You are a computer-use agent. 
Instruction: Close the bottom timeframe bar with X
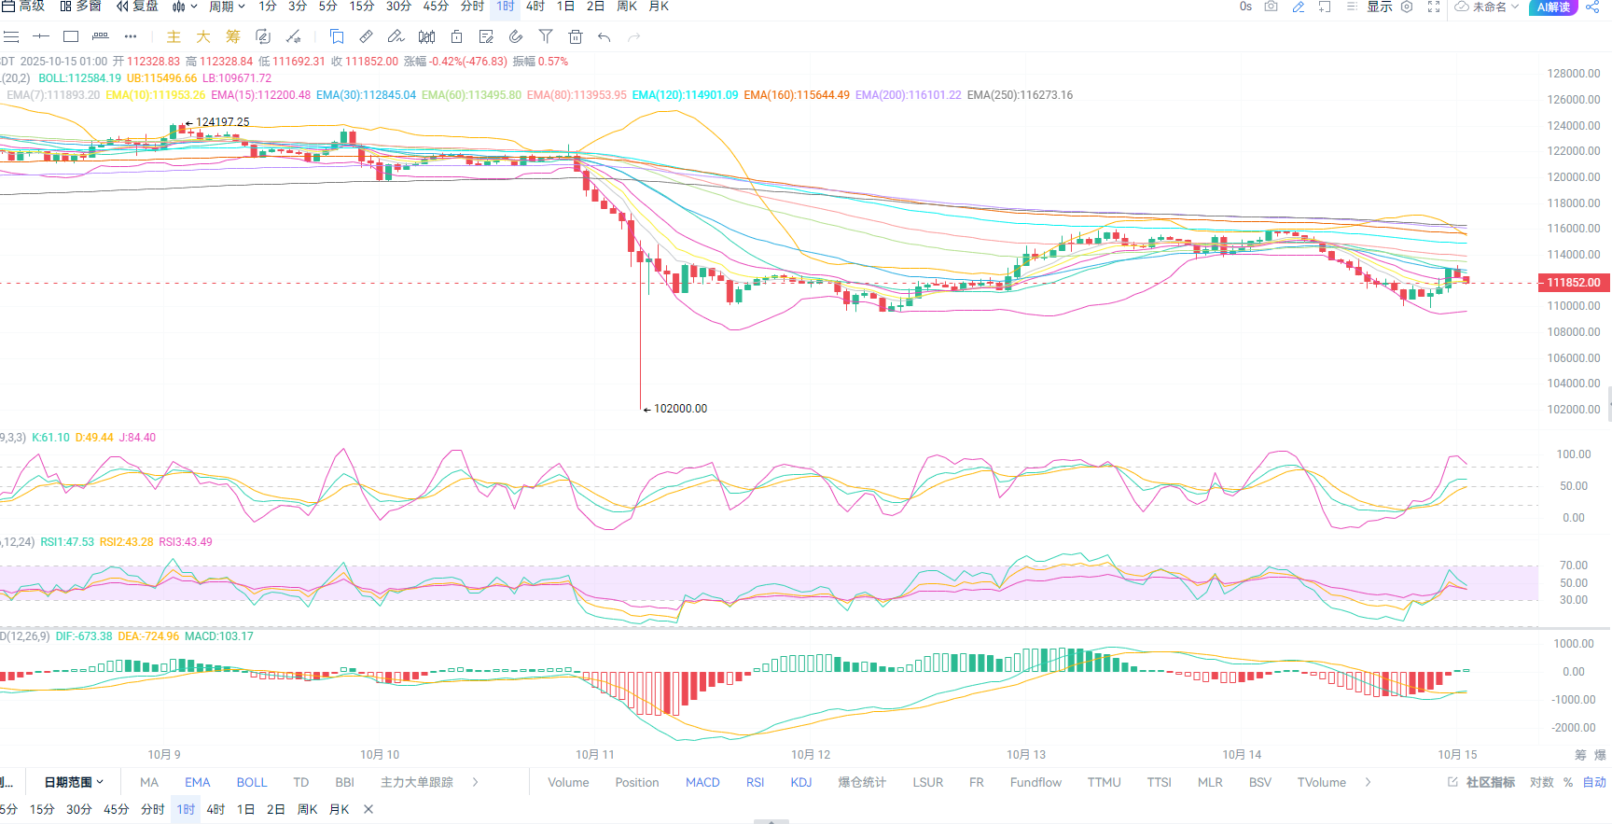coord(368,809)
